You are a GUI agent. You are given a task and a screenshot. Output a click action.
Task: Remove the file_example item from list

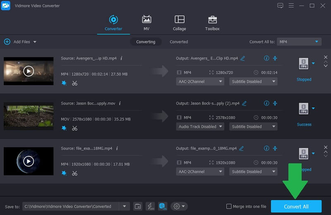[x=326, y=147]
